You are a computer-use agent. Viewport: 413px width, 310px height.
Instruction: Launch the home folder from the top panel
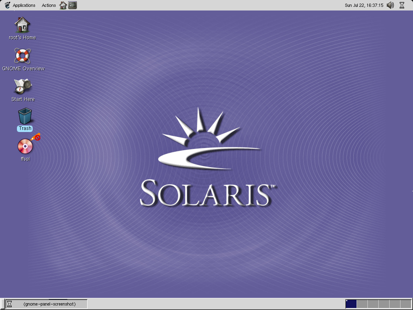point(63,5)
